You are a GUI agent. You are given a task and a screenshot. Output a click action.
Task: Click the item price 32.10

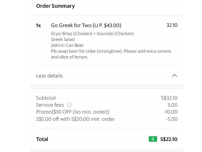pos(172,25)
